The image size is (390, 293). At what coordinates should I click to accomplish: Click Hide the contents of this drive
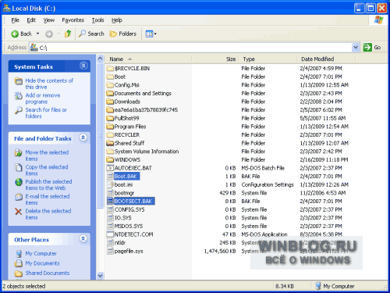[x=49, y=84]
